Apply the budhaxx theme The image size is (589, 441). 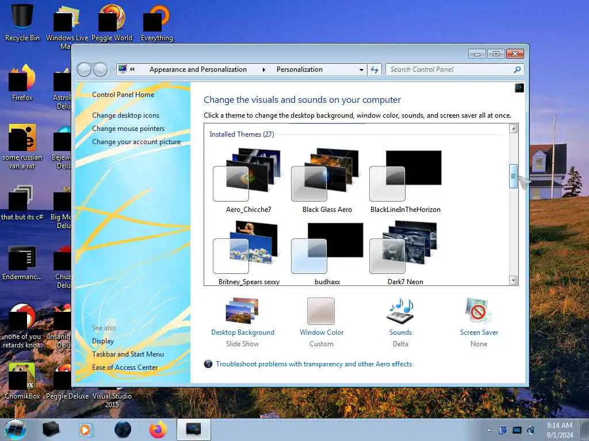click(x=327, y=253)
